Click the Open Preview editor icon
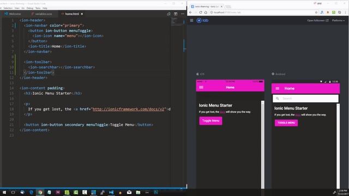The image size is (349, 196). 169,14
